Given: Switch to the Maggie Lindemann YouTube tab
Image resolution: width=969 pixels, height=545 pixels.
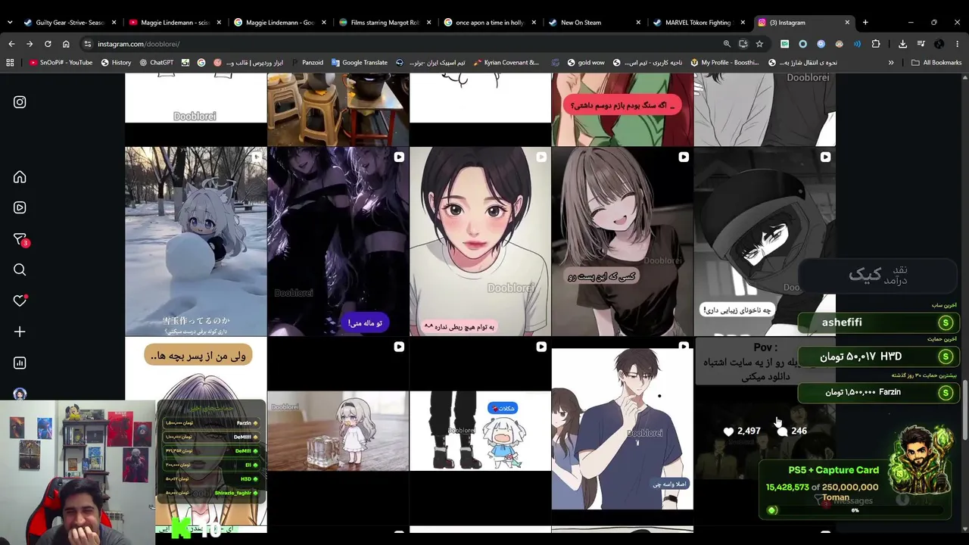Looking at the screenshot, I should point(175,23).
